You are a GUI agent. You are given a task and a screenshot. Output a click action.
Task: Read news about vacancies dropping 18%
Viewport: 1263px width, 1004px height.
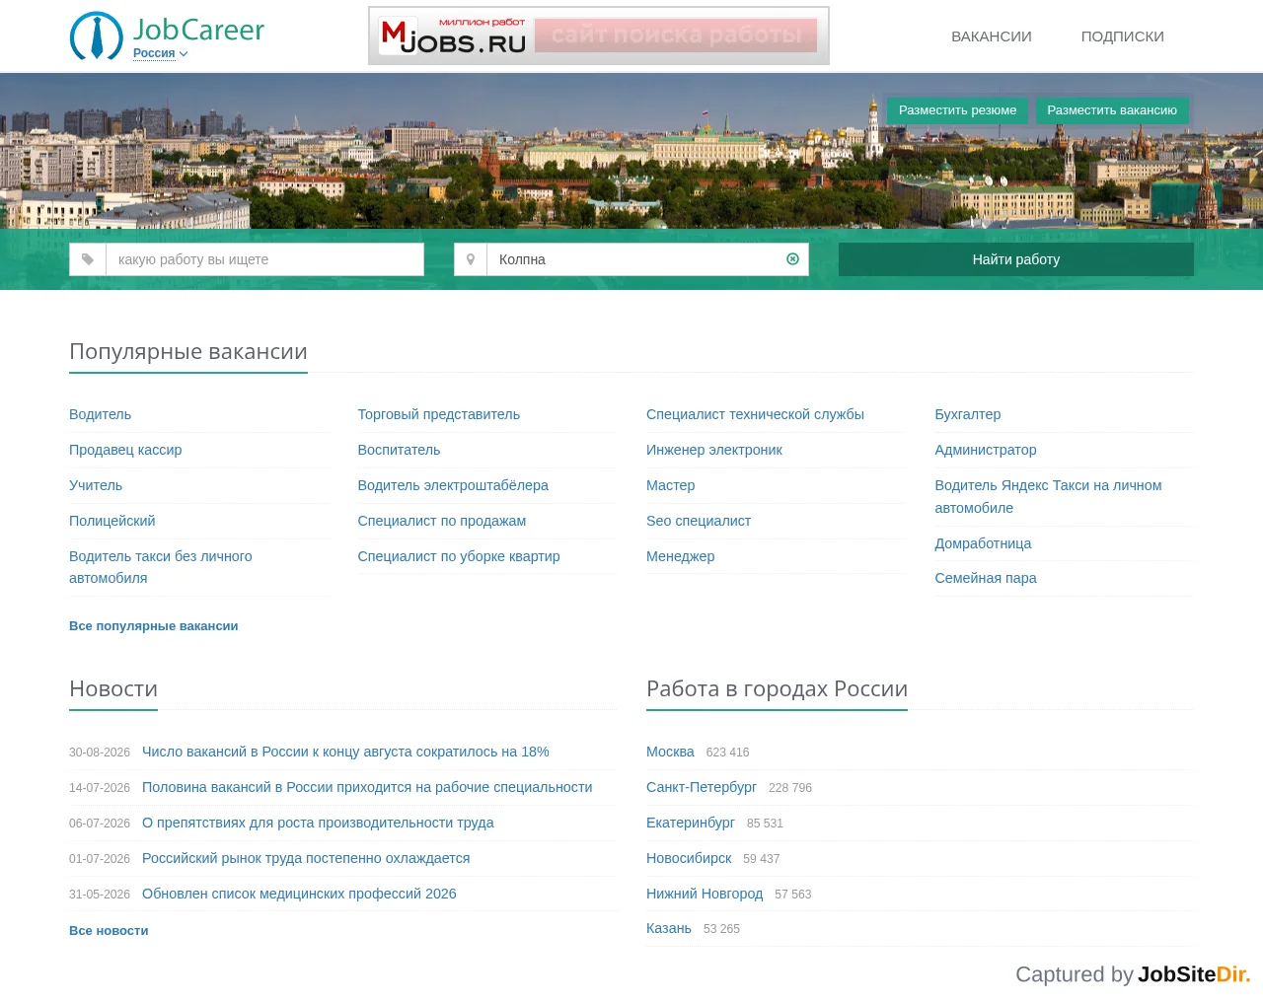tap(345, 752)
